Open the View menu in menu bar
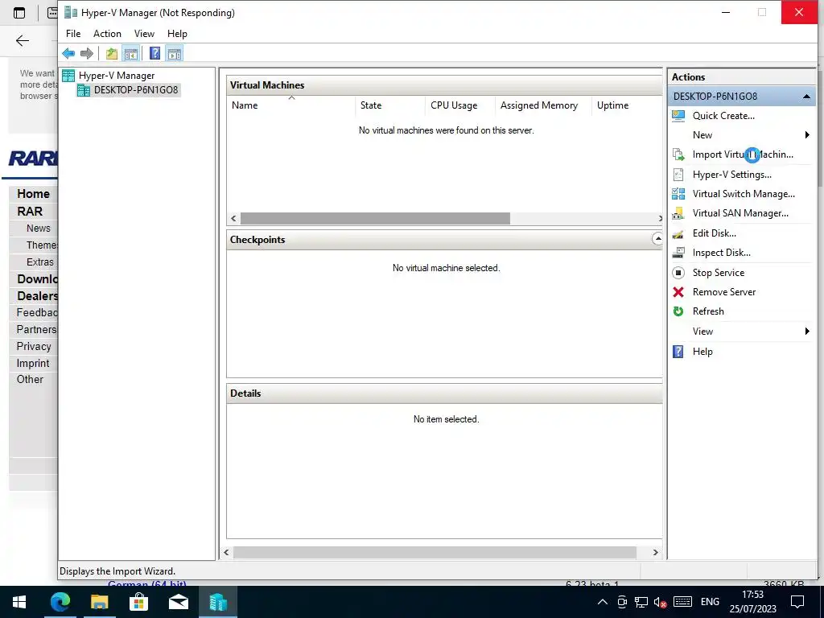The width and height of the screenshot is (824, 618). tap(144, 34)
